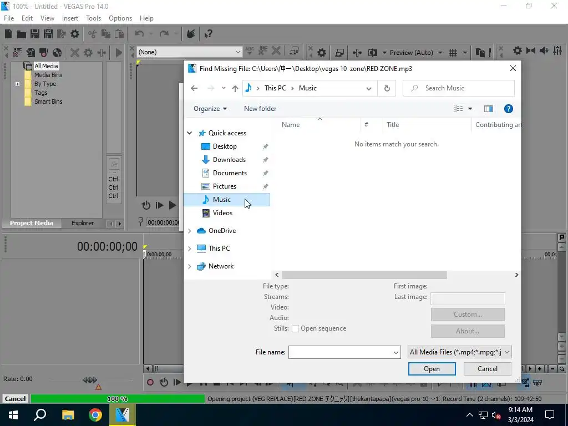Open the Overlays dropdown arrow
This screenshot has height=426, width=568.
465,53
